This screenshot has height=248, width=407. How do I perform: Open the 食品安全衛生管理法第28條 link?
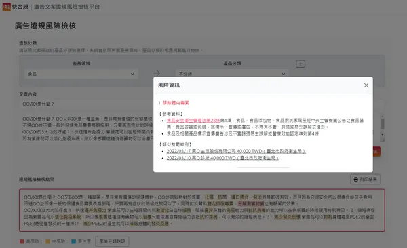pyautogui.click(x=193, y=121)
